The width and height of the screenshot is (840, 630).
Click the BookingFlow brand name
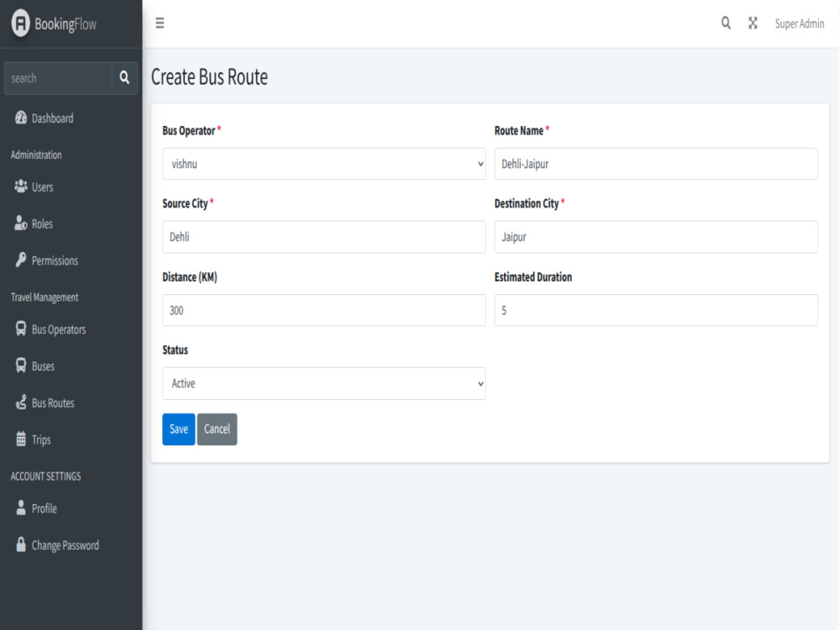coord(66,24)
